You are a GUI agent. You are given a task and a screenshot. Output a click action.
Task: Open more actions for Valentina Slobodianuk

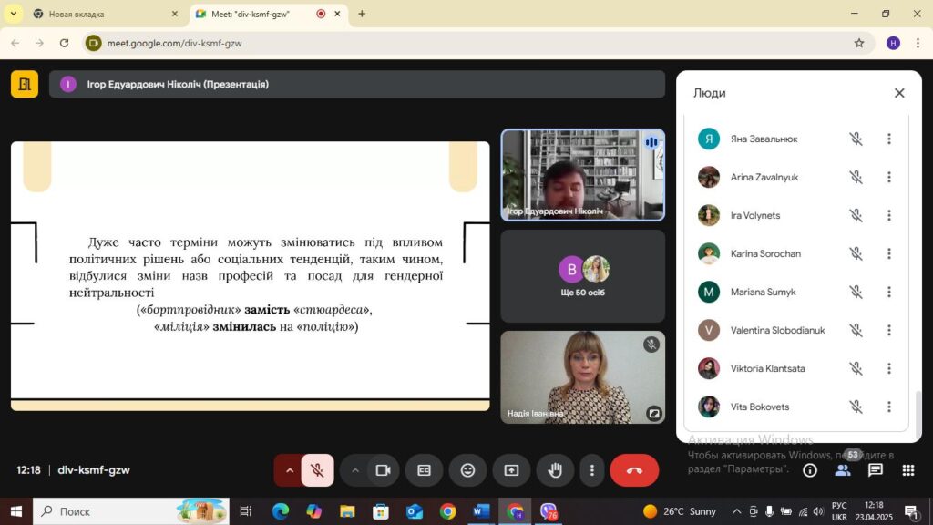[x=889, y=330]
